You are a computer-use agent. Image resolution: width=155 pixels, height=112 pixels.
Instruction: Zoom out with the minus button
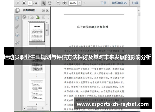click(x=58, y=3)
